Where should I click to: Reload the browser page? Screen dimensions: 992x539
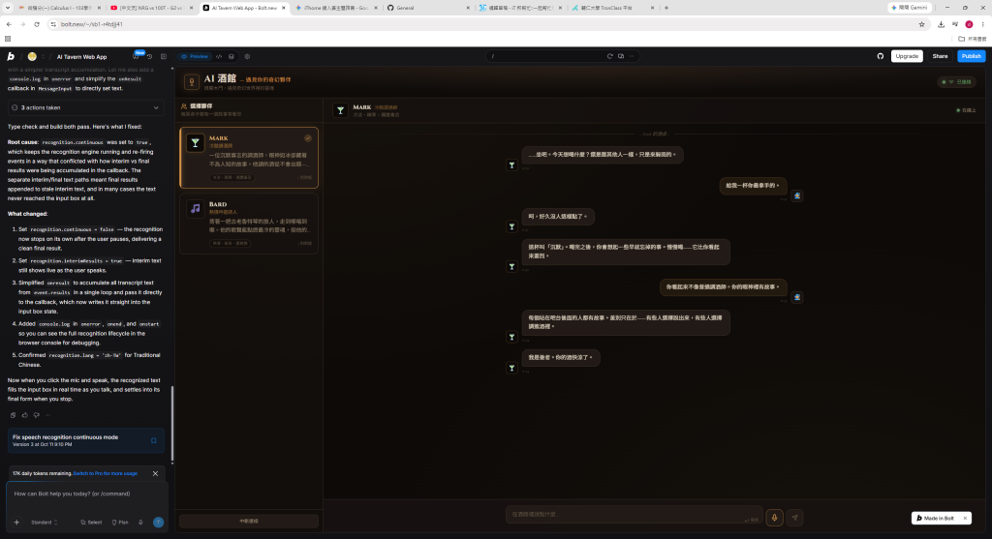pos(37,24)
